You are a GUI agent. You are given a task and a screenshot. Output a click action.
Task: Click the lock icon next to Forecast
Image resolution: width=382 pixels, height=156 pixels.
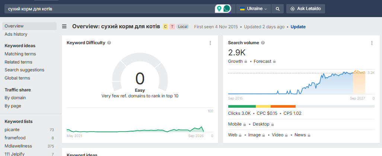[x=274, y=62]
